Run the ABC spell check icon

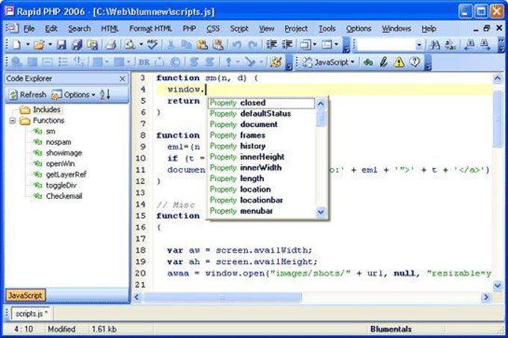(152, 45)
